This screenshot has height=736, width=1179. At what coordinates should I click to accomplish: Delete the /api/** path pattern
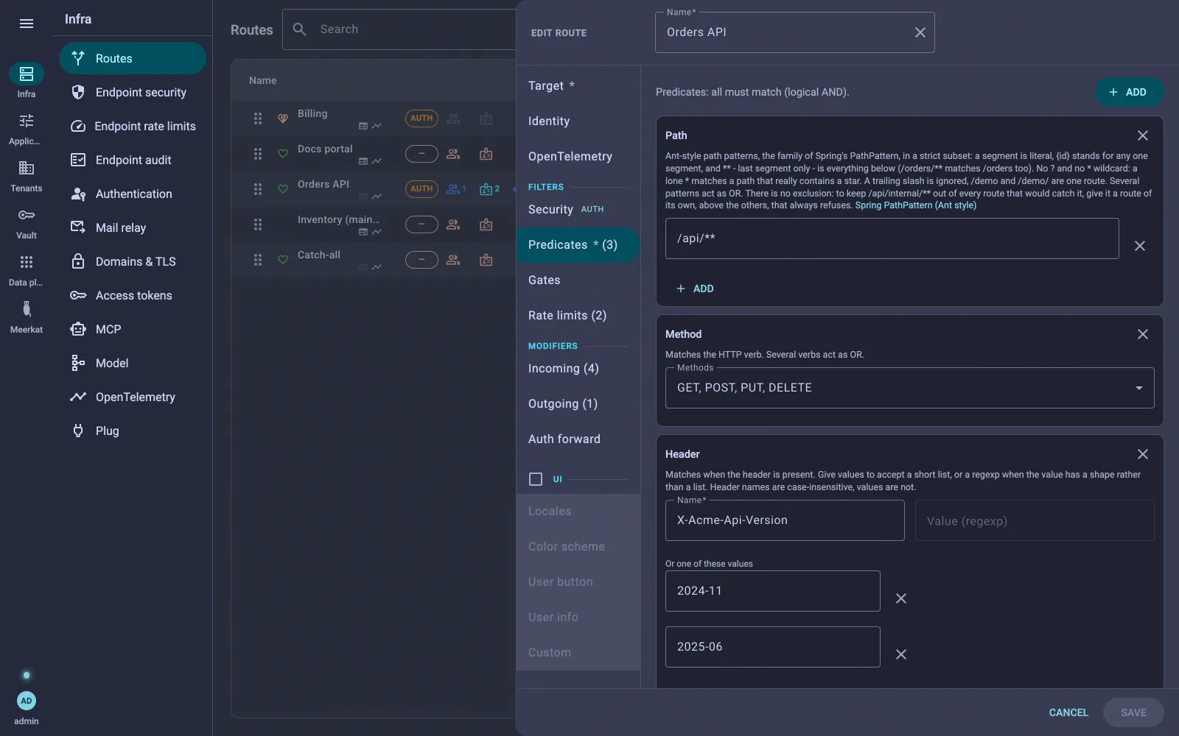pos(1140,246)
